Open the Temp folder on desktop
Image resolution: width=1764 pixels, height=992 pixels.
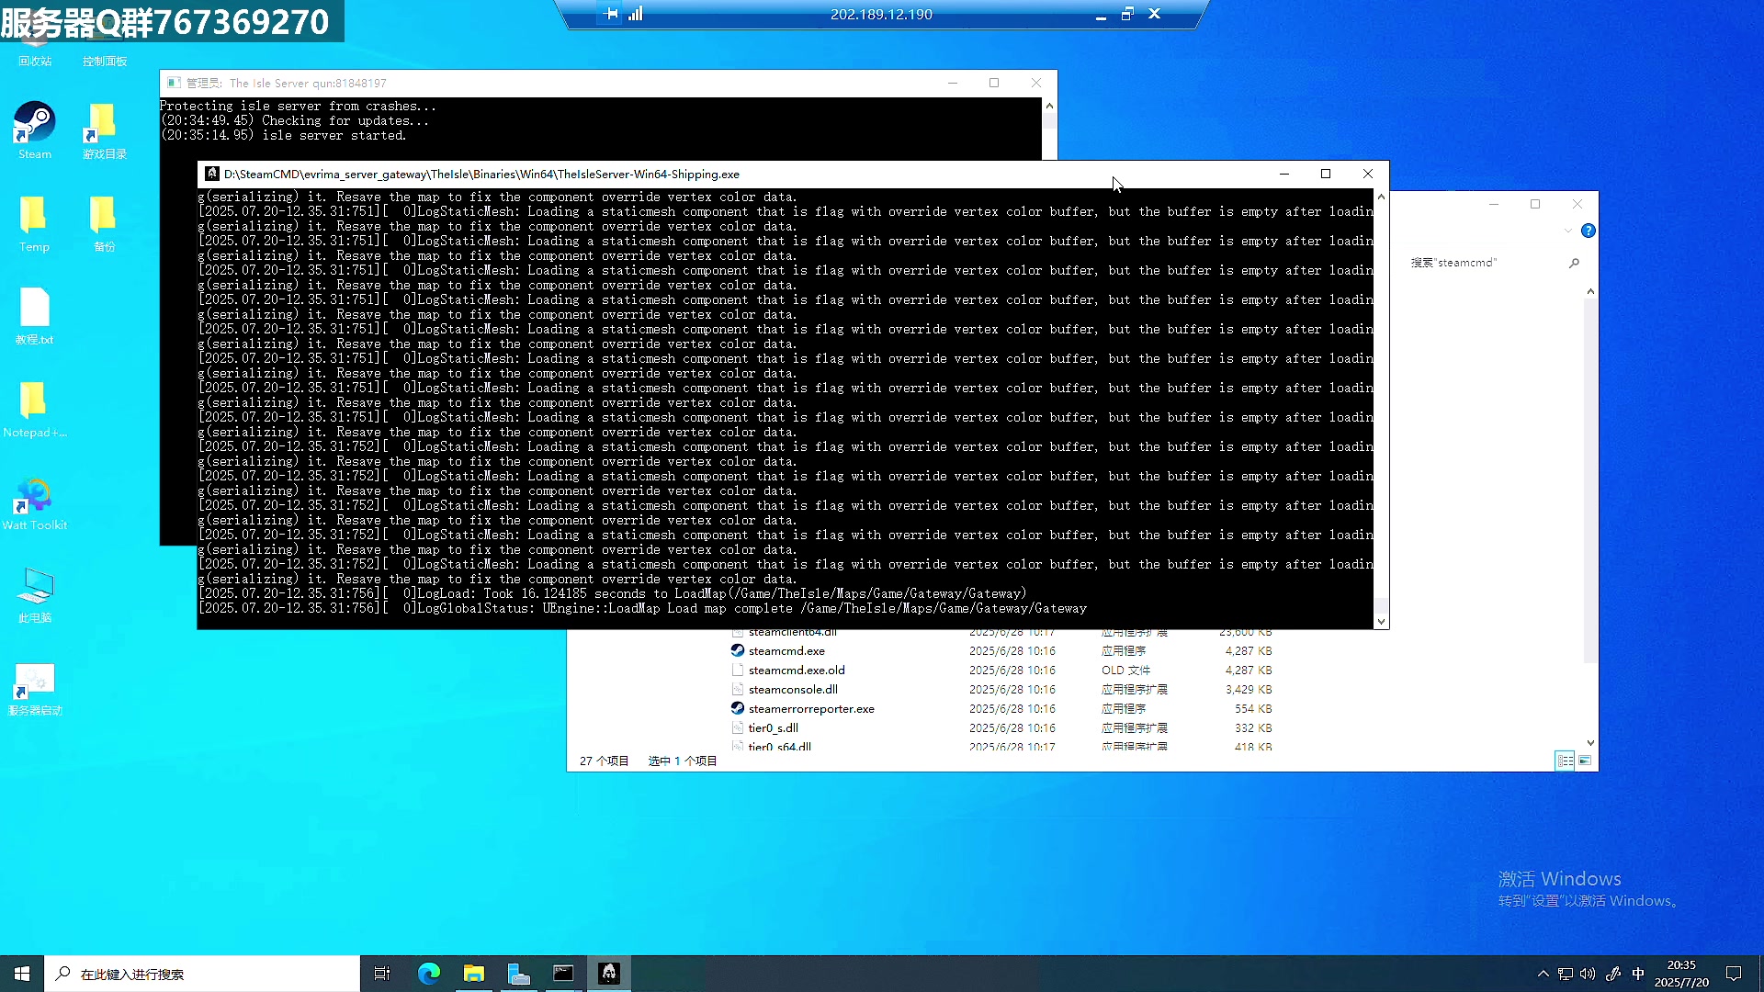34,223
